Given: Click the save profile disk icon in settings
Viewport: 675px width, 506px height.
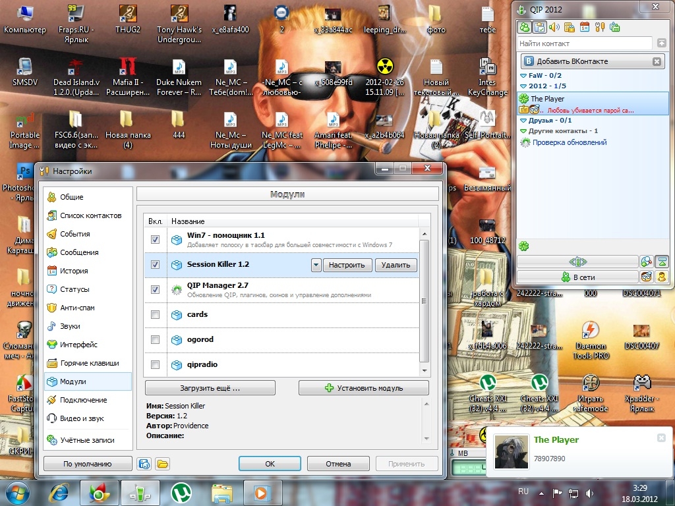Looking at the screenshot, I should click(x=144, y=464).
